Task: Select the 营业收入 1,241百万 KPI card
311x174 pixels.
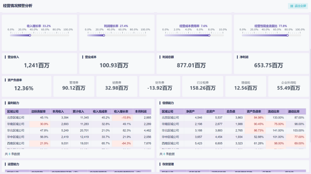Action: [x=39, y=63]
